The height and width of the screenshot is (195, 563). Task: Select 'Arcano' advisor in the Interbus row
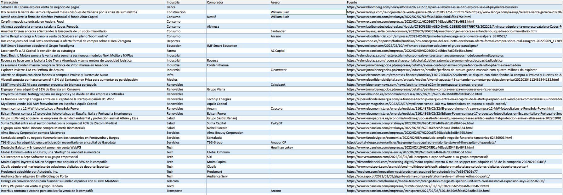click(308, 191)
